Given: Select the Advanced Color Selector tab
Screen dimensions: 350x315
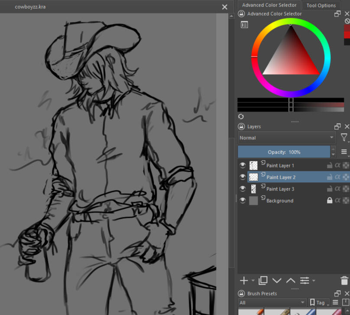Looking at the screenshot, I should click(x=269, y=5).
